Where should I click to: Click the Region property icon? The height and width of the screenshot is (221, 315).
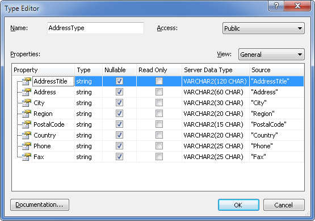[27, 114]
